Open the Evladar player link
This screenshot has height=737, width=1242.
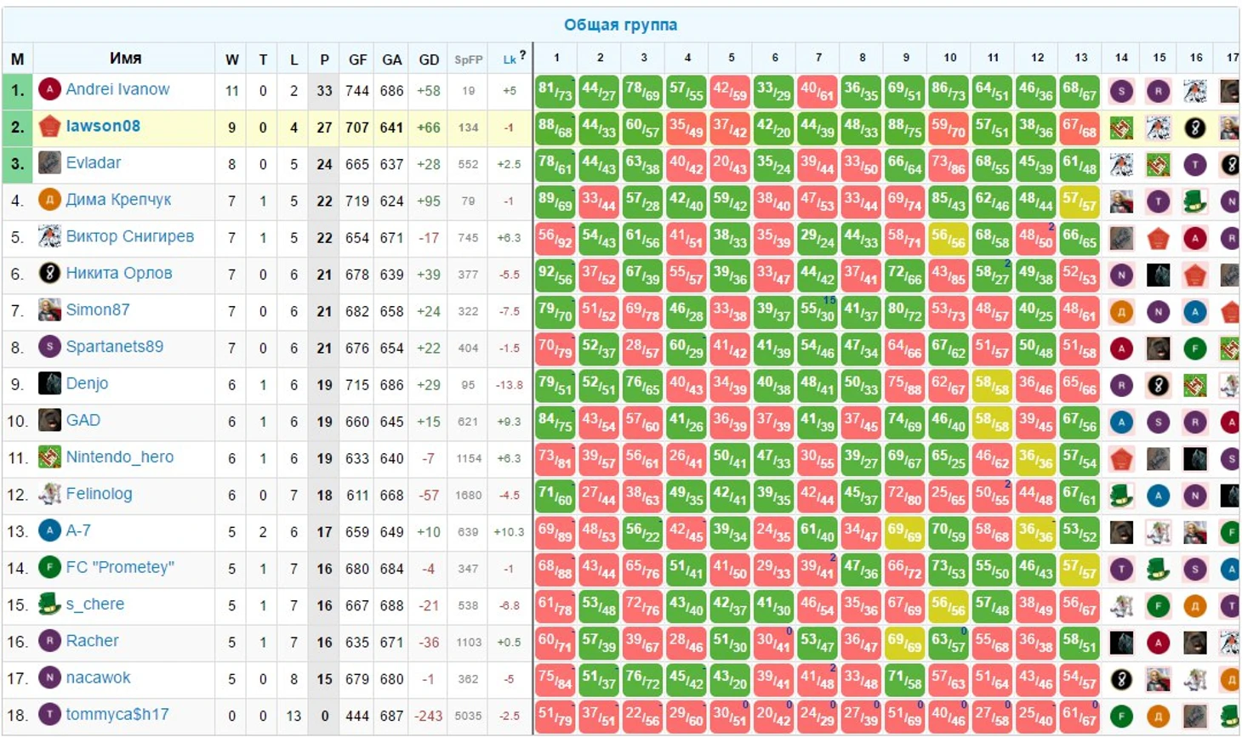(x=94, y=162)
